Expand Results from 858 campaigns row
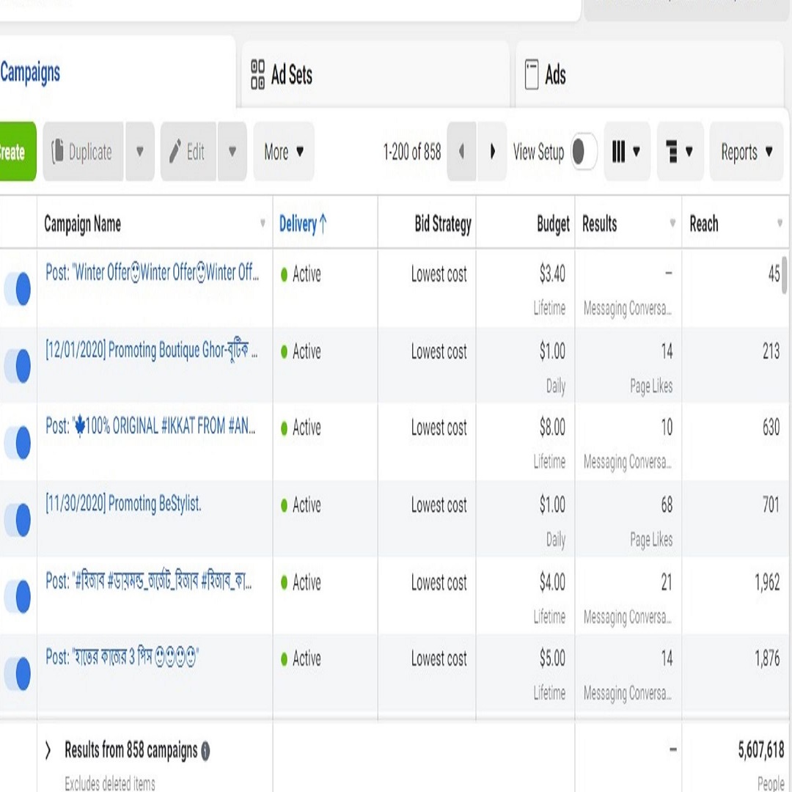 tap(48, 751)
